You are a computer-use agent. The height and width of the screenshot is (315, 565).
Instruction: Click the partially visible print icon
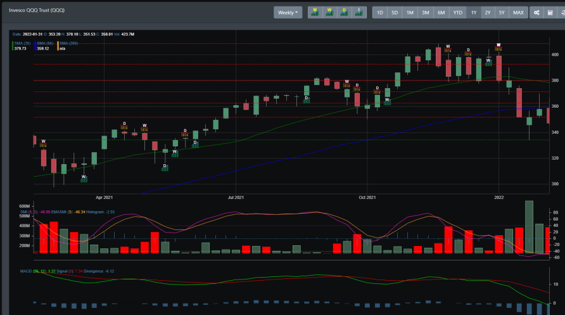coord(562,13)
